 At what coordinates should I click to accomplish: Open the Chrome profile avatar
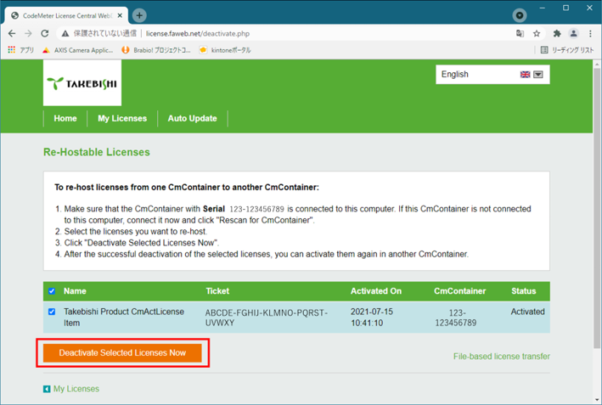573,34
